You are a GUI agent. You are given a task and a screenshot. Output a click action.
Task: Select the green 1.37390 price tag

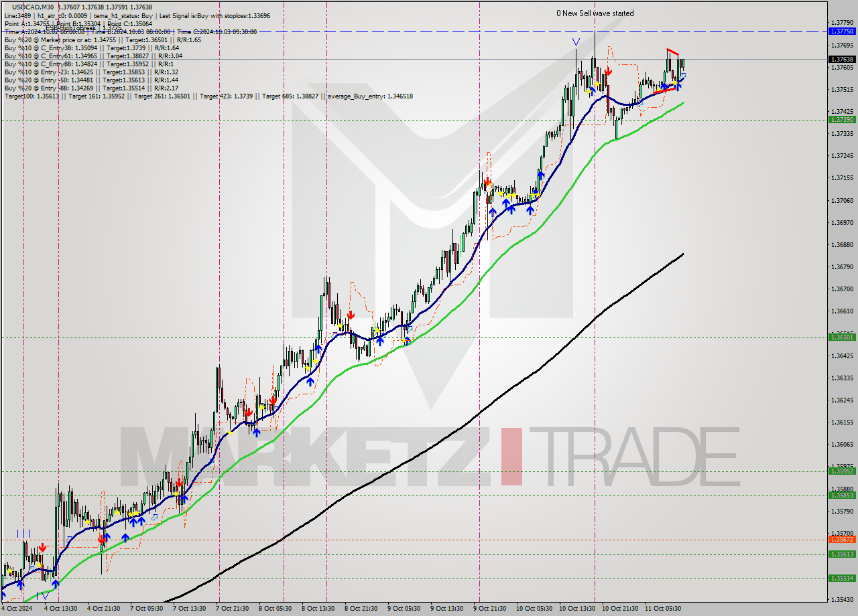click(842, 119)
